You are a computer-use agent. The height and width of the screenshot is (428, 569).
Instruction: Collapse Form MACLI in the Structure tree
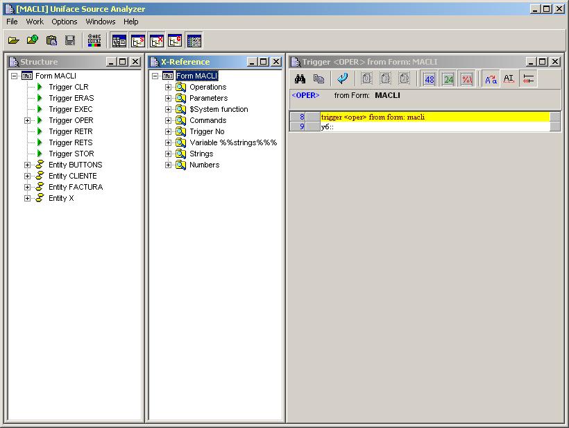click(15, 76)
